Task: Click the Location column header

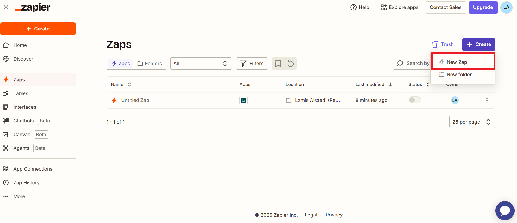Action: 295,85
